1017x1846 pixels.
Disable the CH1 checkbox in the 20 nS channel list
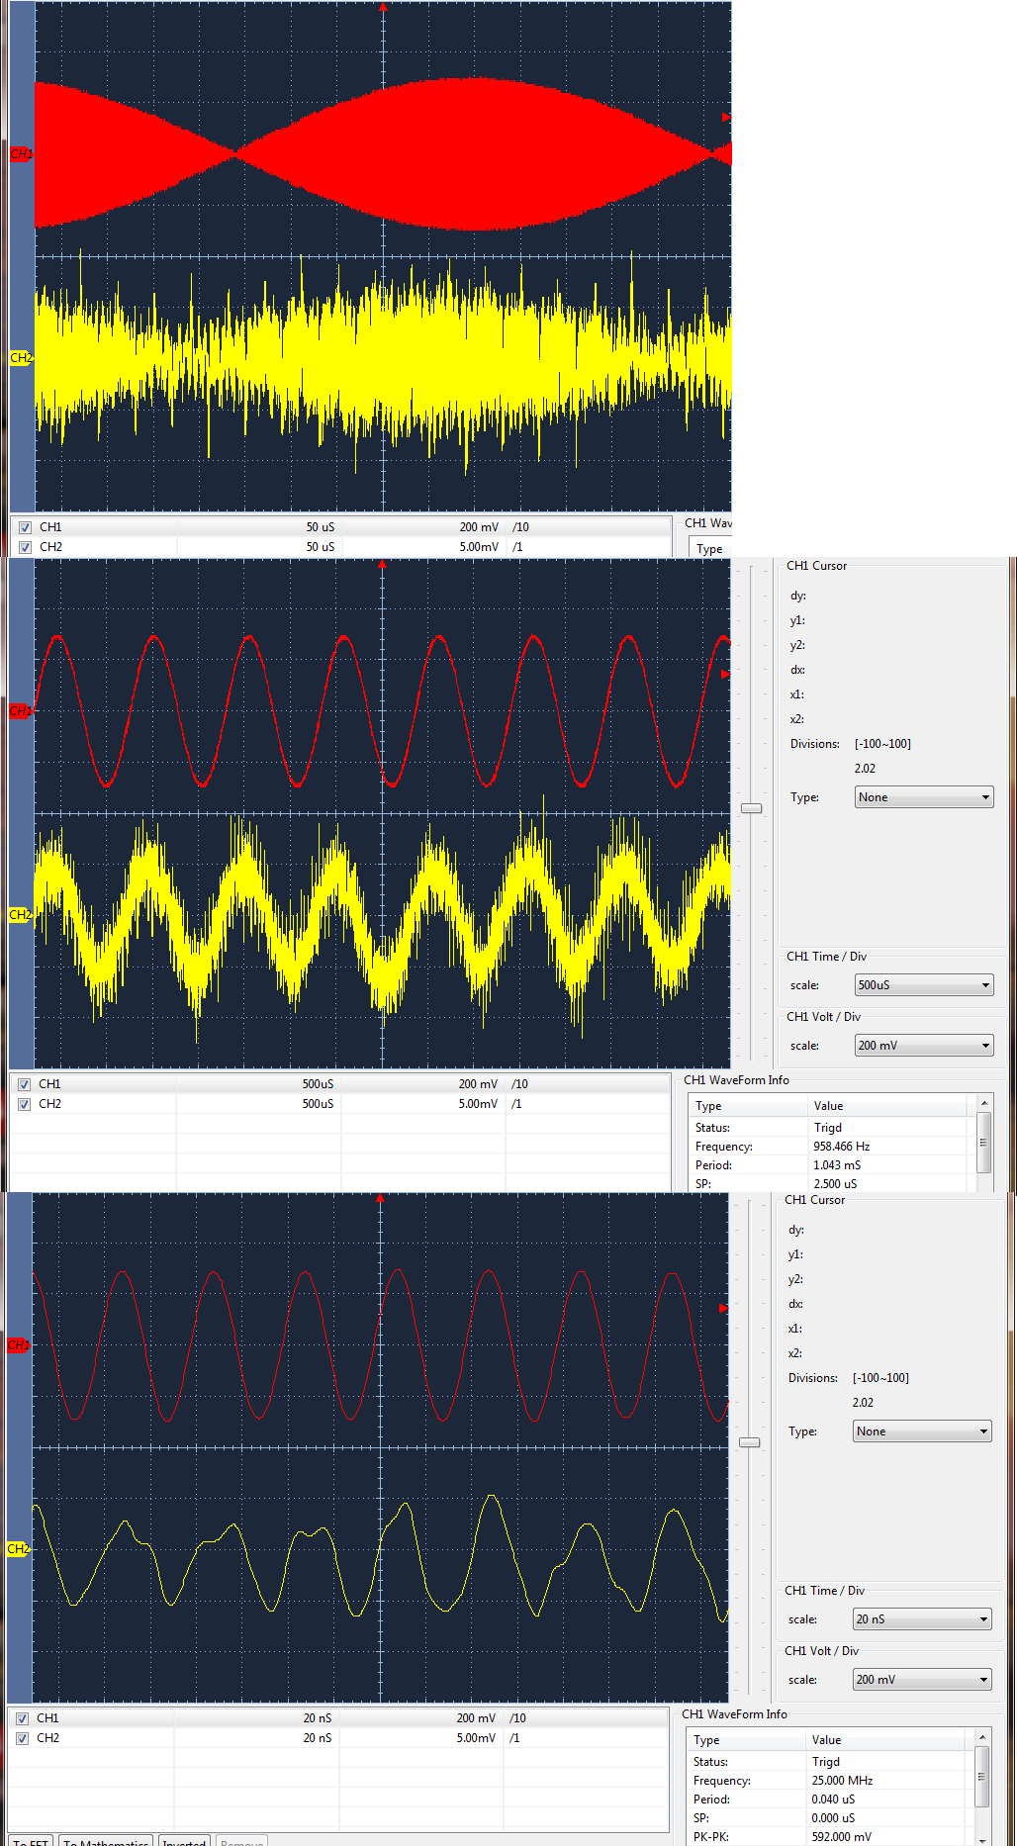pyautogui.click(x=22, y=1718)
